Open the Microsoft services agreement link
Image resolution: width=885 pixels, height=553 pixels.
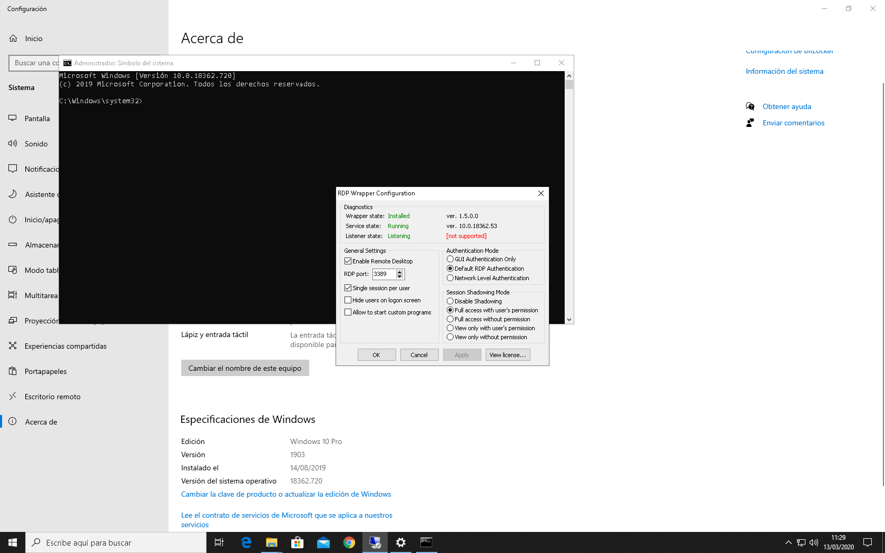coord(287,520)
